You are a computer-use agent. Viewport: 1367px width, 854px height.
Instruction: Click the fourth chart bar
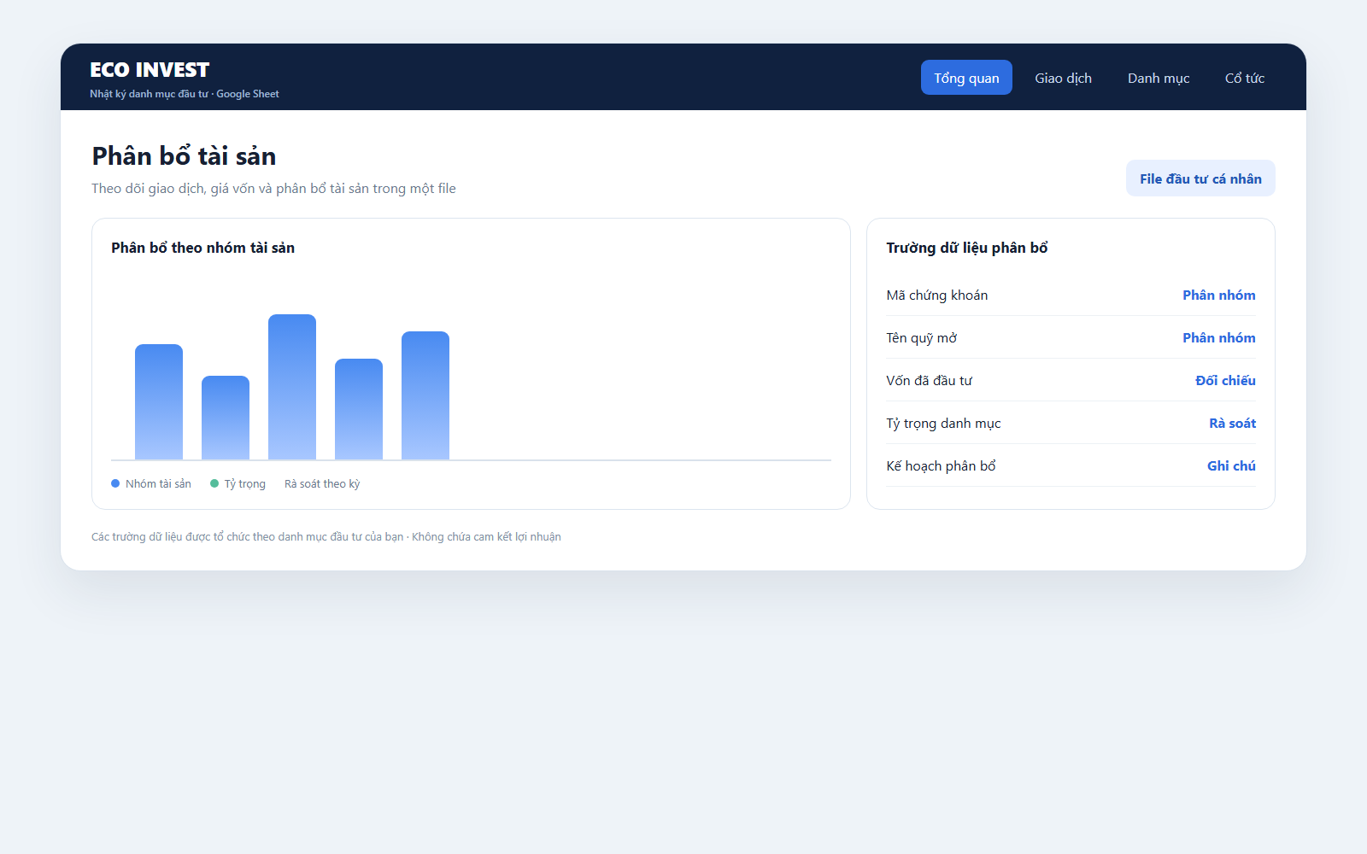[359, 409]
